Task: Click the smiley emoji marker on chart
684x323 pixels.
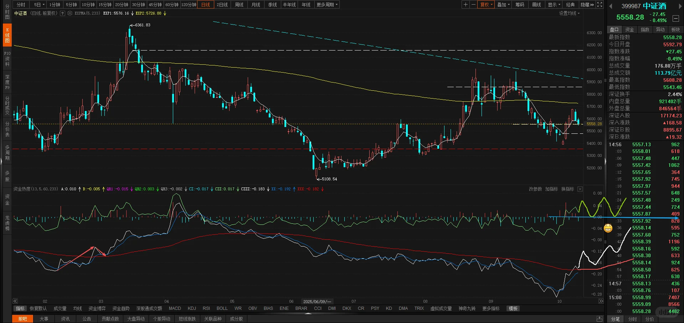Action: (608, 228)
